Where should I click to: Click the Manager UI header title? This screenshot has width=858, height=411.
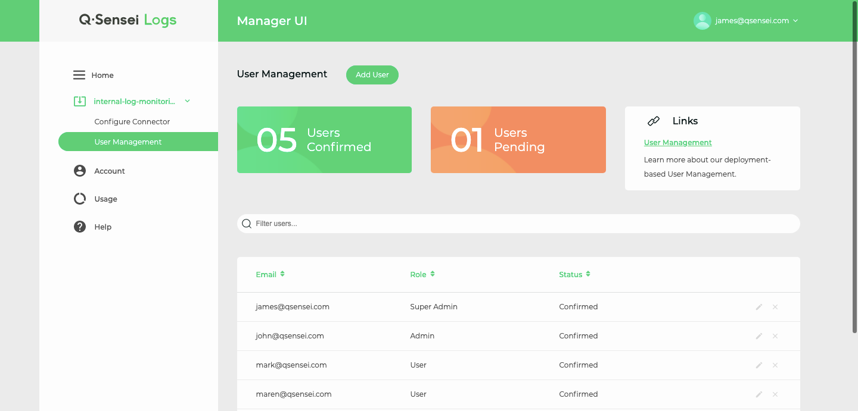(x=272, y=21)
